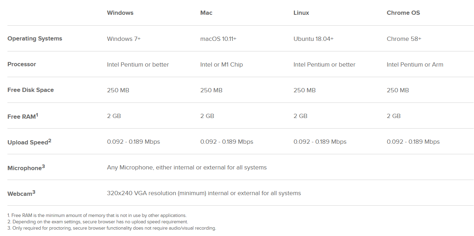Click the Webcam footnote 3 superscript
This screenshot has width=474, height=236.
(x=34, y=192)
